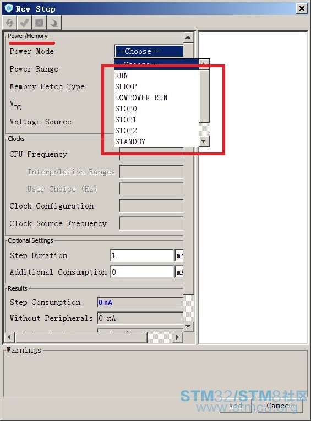
Task: Click the Cancel button
Action: [280, 406]
